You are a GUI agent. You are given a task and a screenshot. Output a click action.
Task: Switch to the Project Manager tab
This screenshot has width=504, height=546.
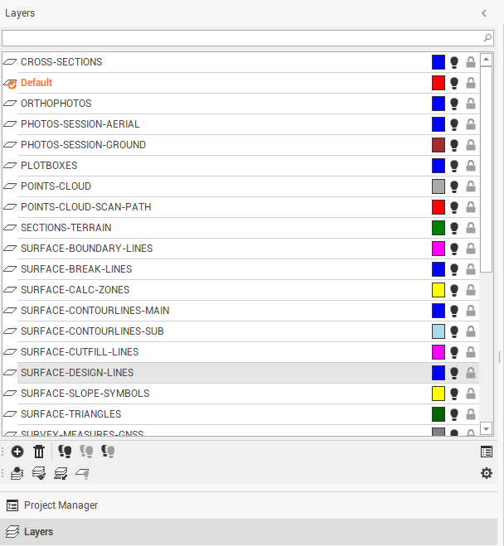(61, 505)
